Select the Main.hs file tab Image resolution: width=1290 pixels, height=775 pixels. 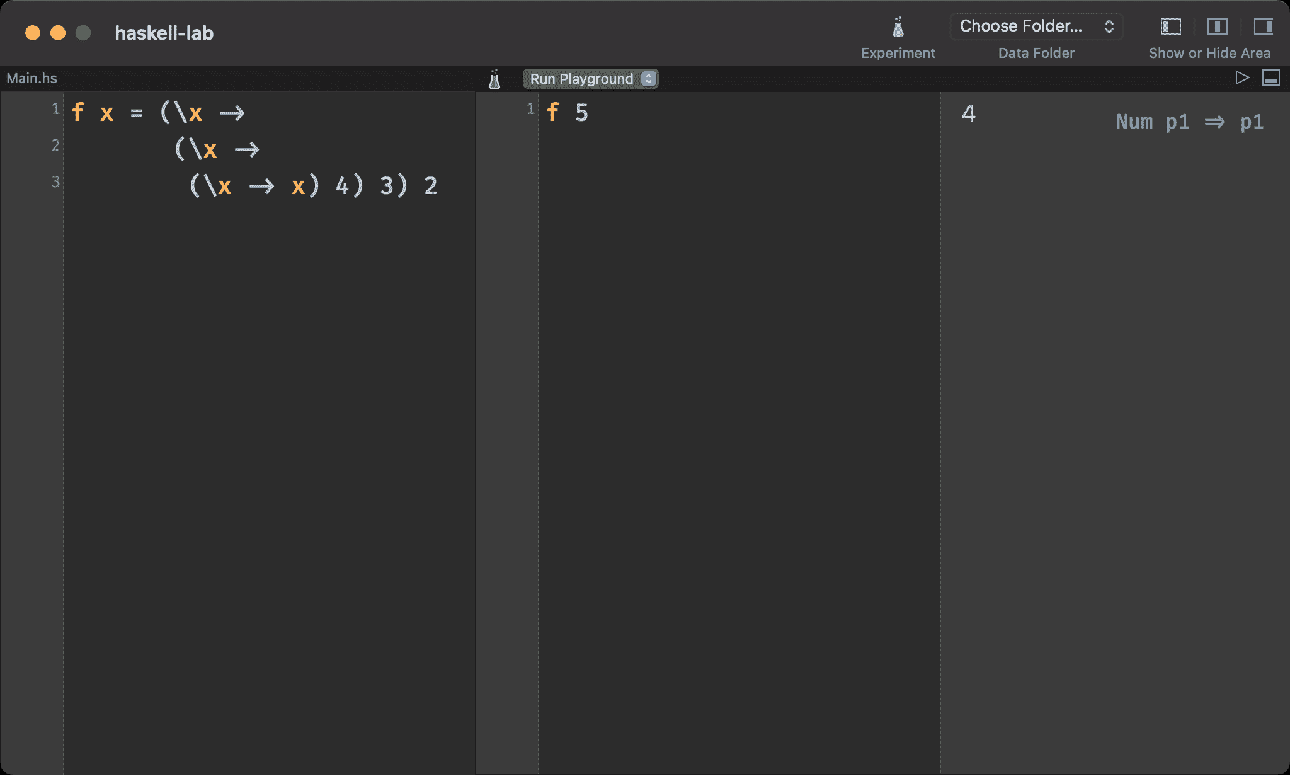[31, 78]
